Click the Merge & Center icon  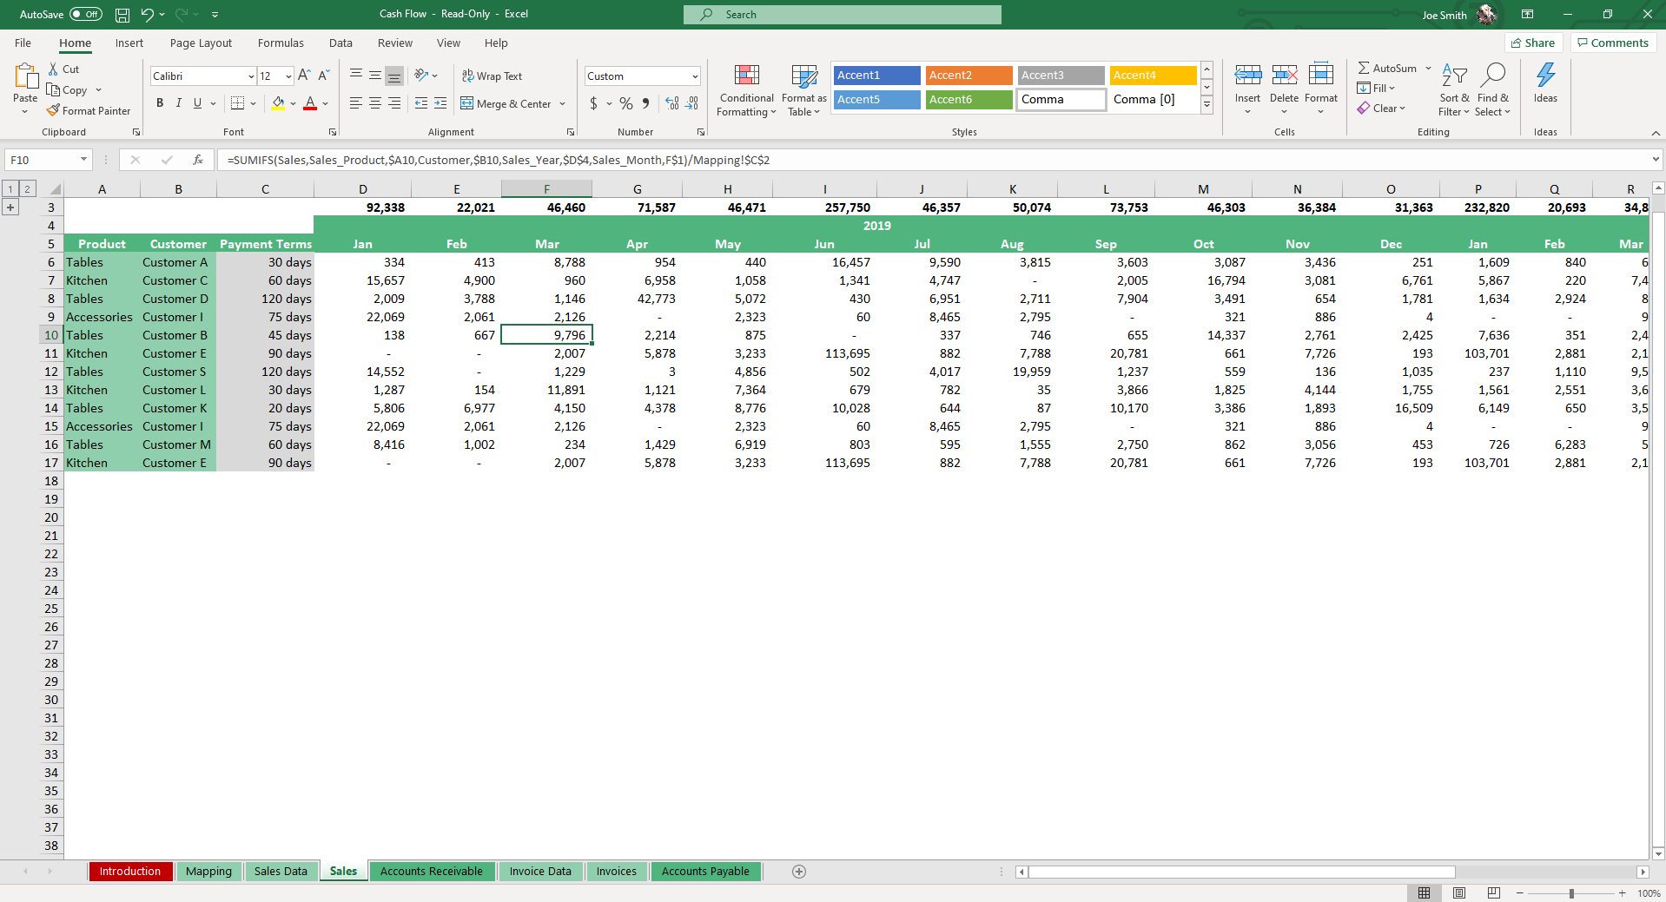(467, 103)
